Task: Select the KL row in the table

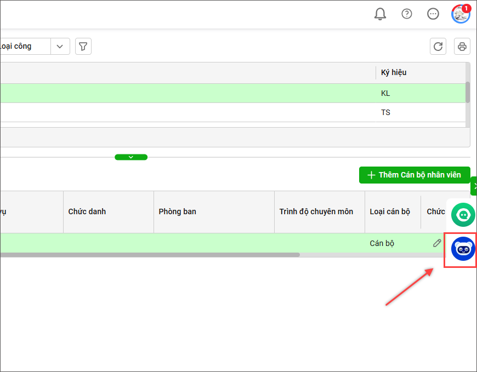Action: point(219,93)
